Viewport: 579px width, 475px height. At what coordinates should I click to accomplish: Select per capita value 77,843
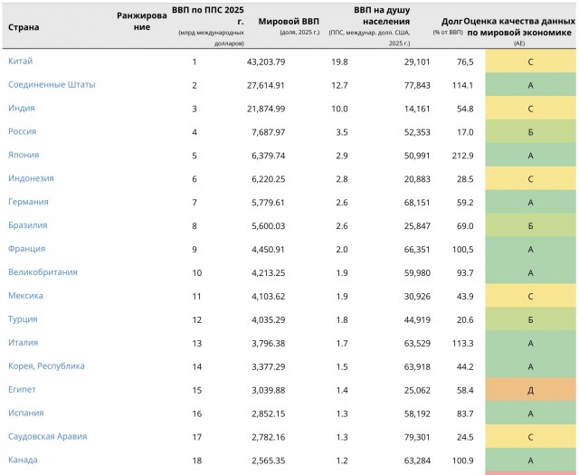pyautogui.click(x=417, y=85)
